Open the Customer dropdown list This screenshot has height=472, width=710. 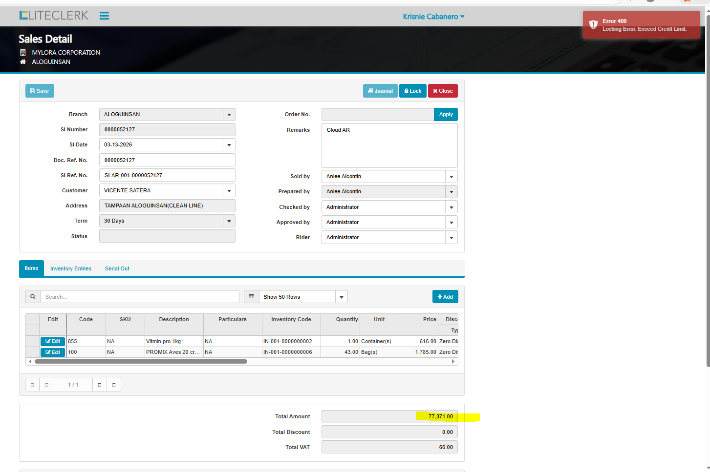(229, 191)
